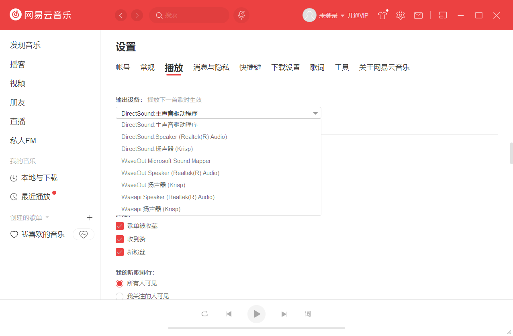Open the 关于网易云音乐 tab
The image size is (513, 336).
pyautogui.click(x=384, y=67)
